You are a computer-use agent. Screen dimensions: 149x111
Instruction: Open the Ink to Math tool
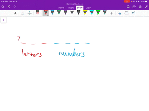133,13
